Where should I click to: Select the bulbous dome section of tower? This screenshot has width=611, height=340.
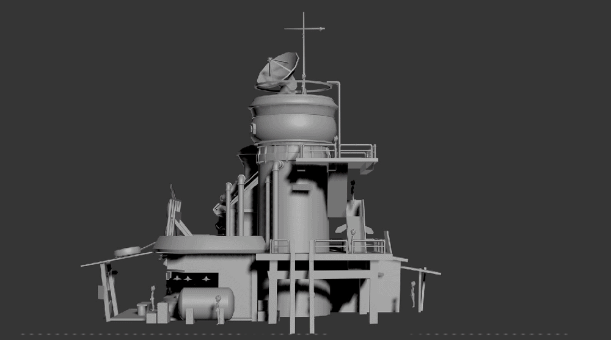pos(293,119)
